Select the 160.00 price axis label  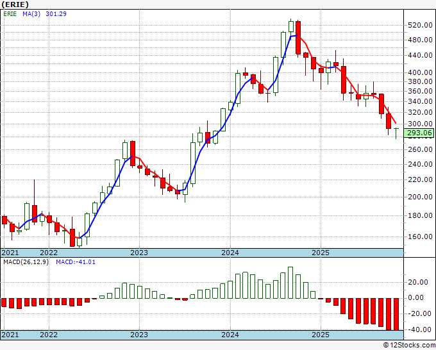point(420,237)
